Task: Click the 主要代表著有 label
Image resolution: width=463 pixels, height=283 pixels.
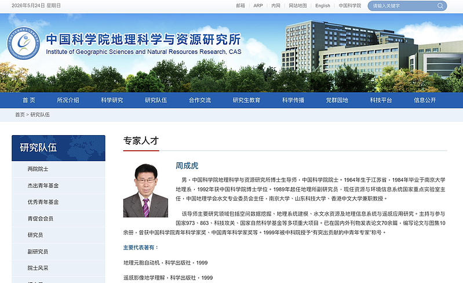Action: (x=141, y=248)
